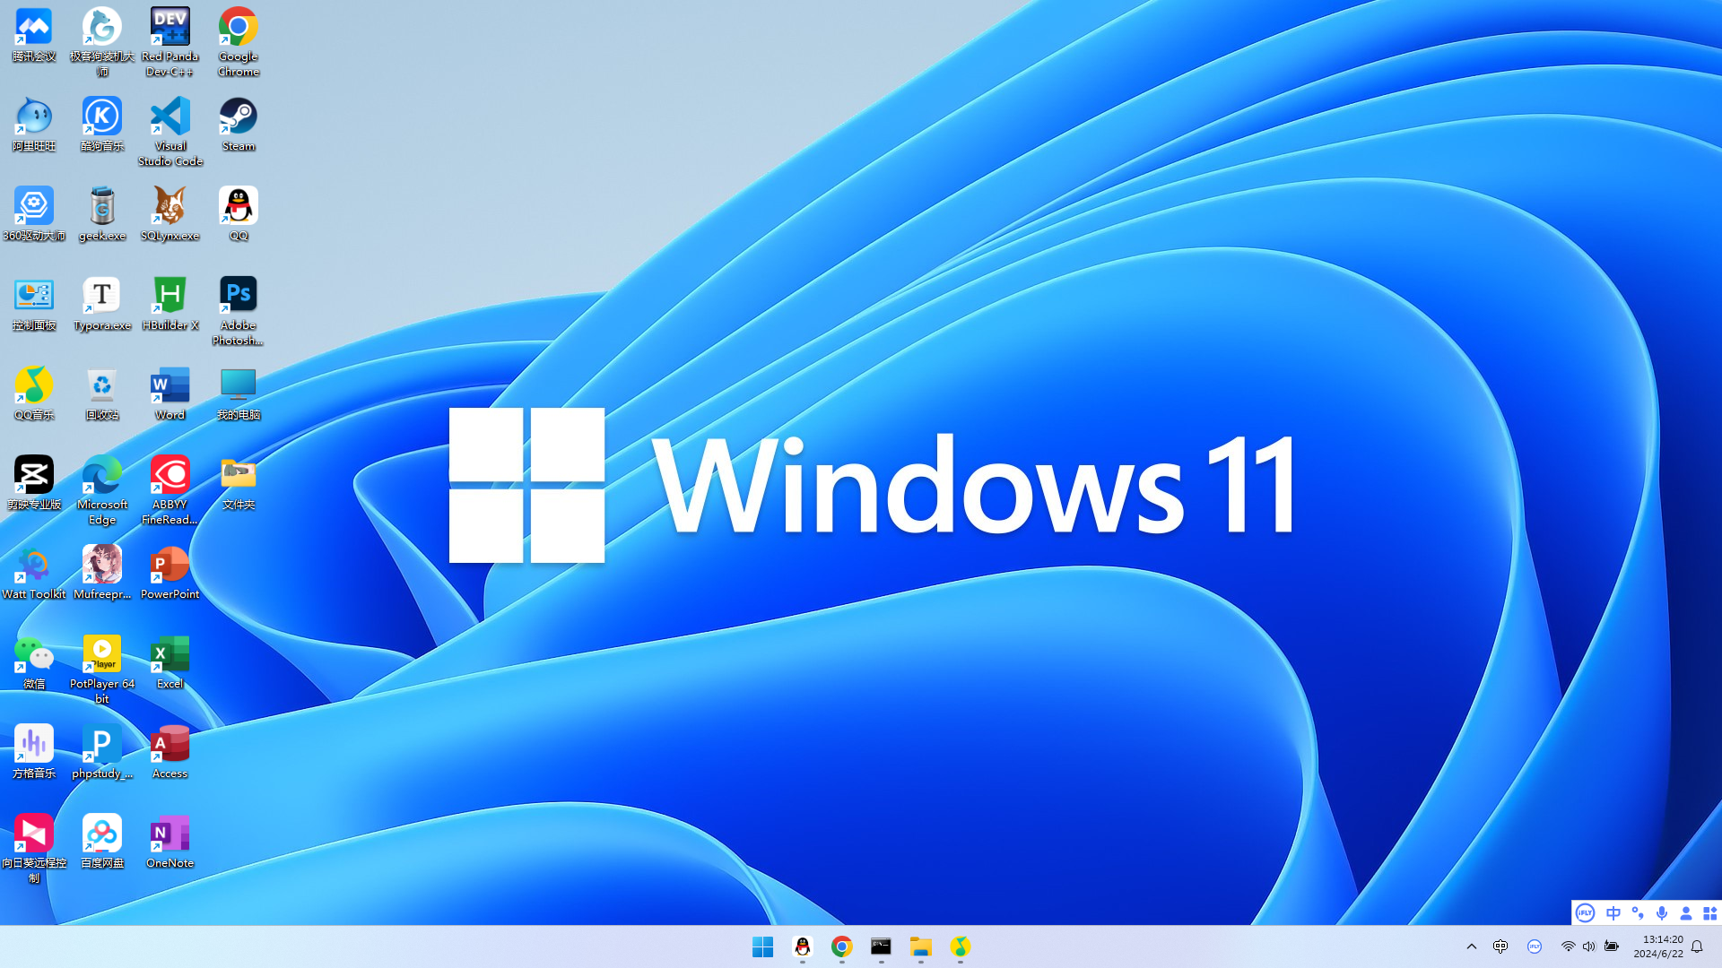Image resolution: width=1722 pixels, height=968 pixels.
Task: Open the notification bell in taskbar
Action: click(1697, 946)
